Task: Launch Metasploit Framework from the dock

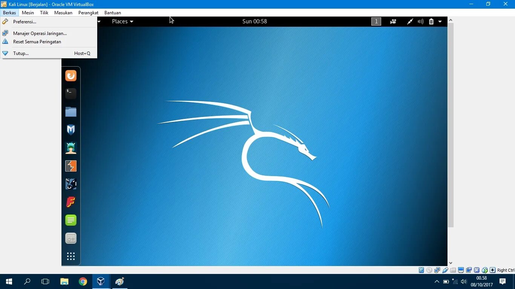Action: point(71,130)
